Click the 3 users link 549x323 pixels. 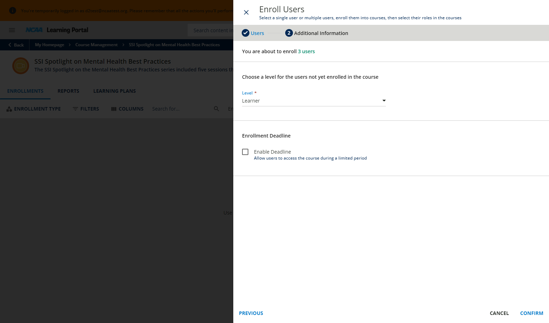306,51
